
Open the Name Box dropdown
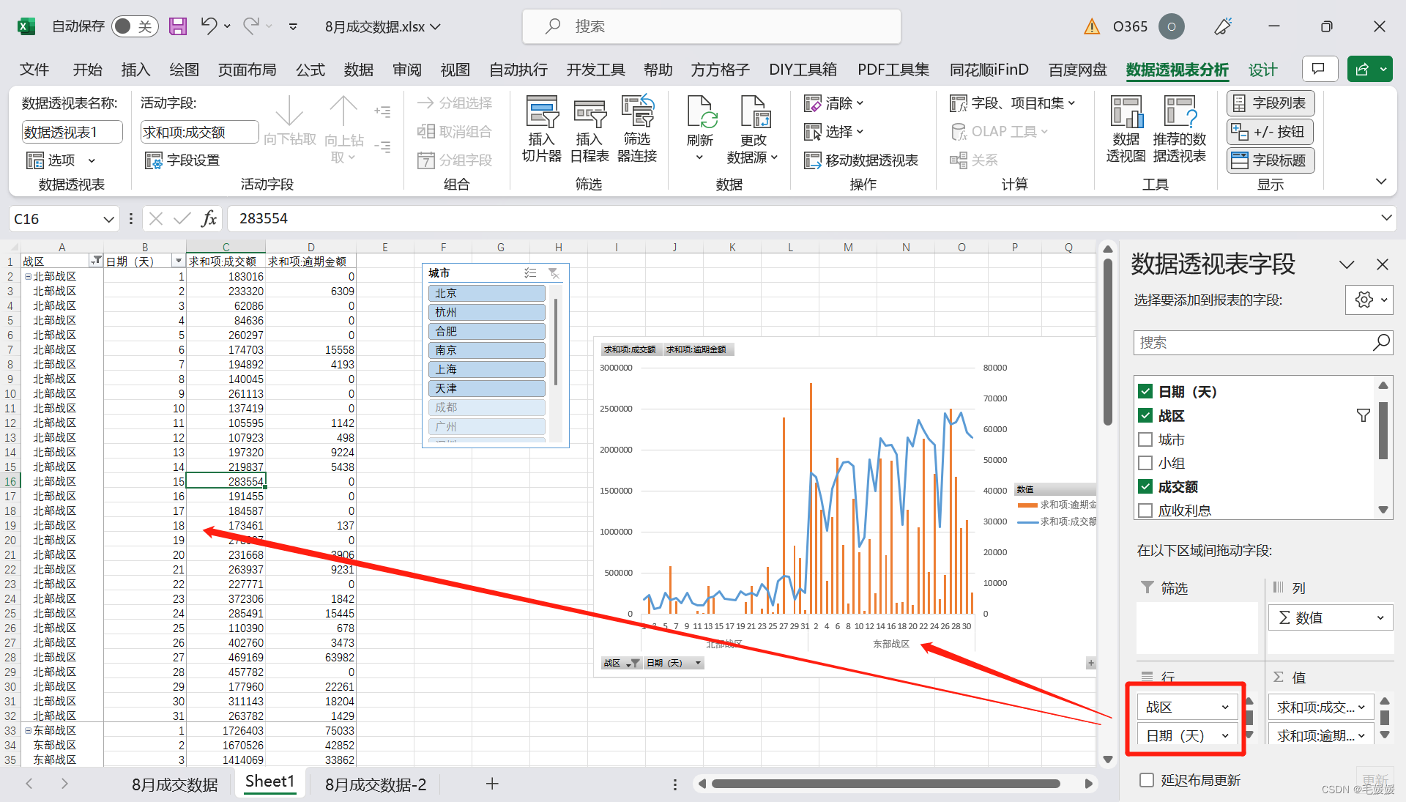(108, 219)
